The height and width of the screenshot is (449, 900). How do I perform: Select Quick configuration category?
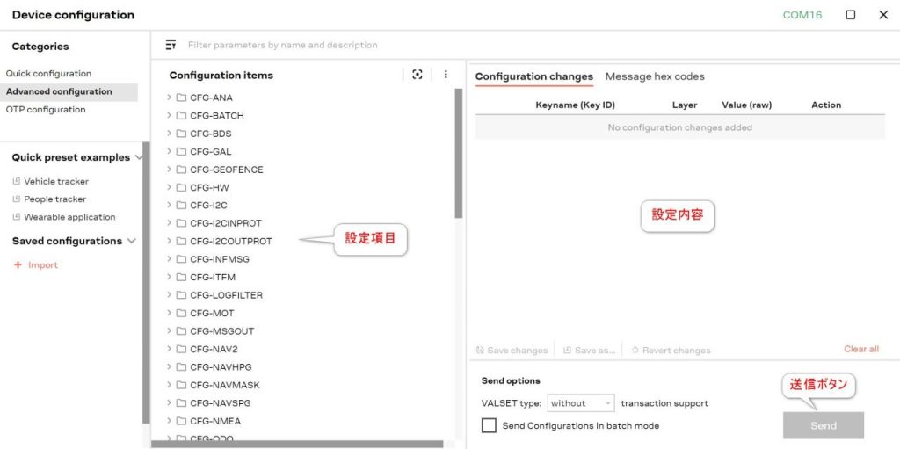tap(48, 74)
